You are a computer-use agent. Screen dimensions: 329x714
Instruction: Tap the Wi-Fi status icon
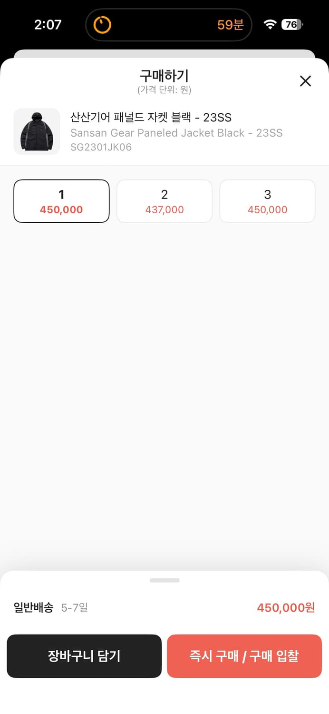tap(270, 25)
